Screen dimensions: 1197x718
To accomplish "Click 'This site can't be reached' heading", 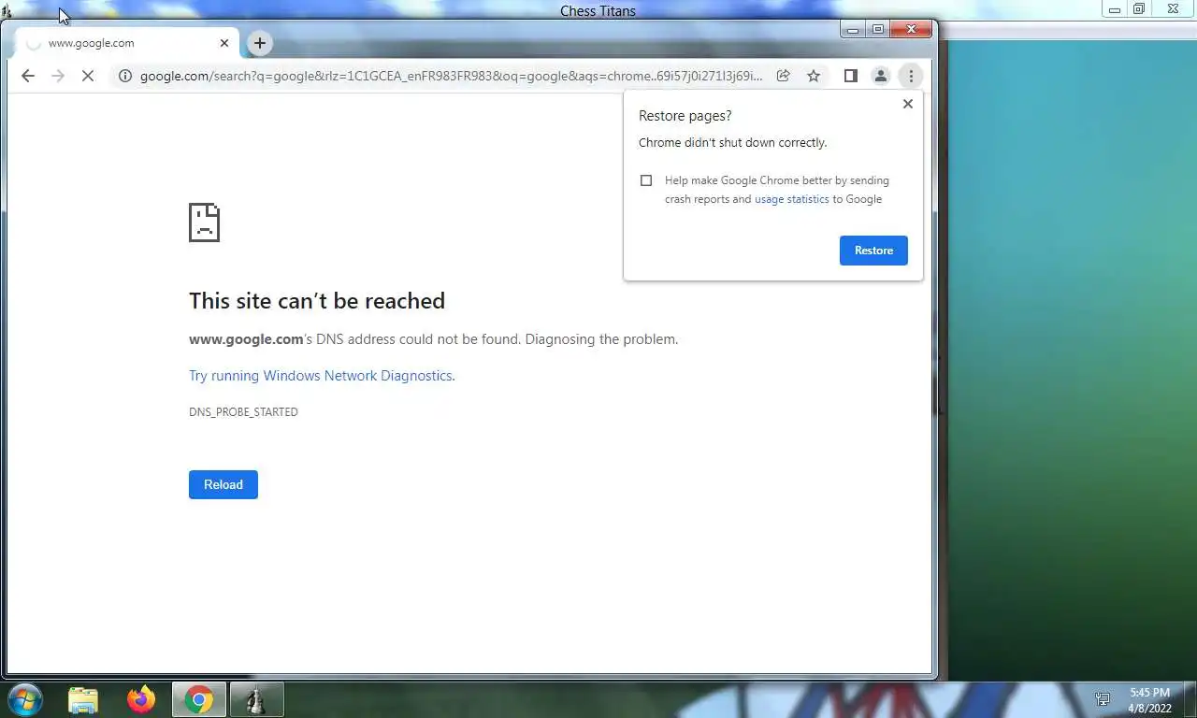I will (317, 301).
